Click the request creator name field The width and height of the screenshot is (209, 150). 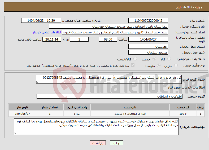click(115, 32)
